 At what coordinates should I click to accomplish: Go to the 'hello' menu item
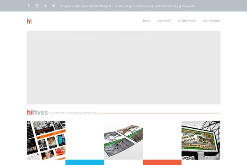tap(147, 21)
